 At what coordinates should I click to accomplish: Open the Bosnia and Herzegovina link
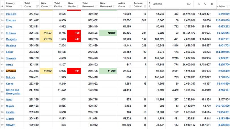[x=13, y=92]
